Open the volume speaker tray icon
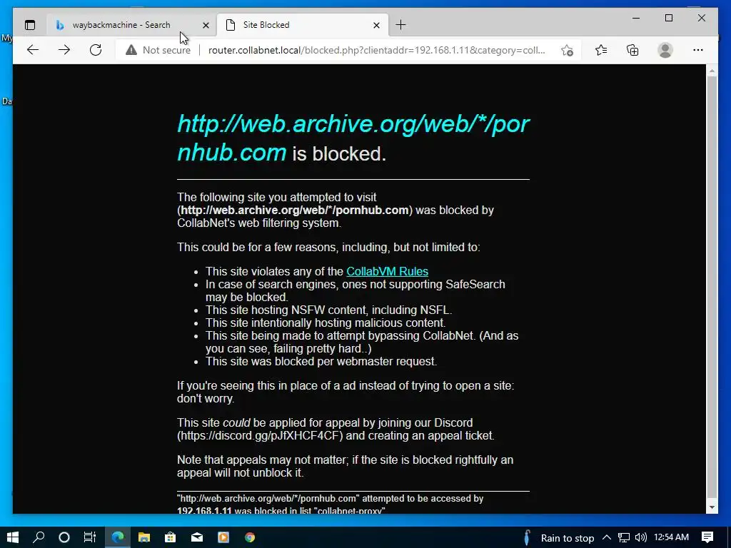The image size is (731, 548). [x=641, y=537]
